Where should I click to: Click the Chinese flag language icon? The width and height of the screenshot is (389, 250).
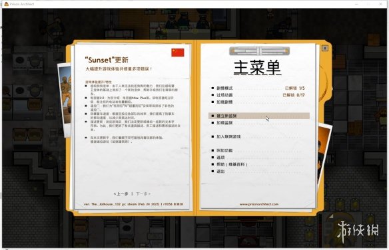coord(178,53)
